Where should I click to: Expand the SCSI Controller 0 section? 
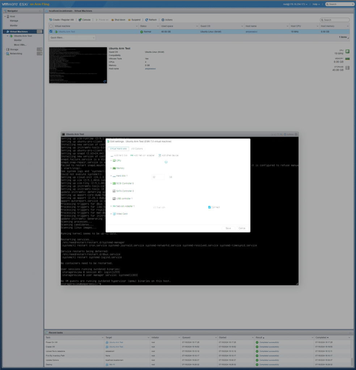(x=111, y=183)
